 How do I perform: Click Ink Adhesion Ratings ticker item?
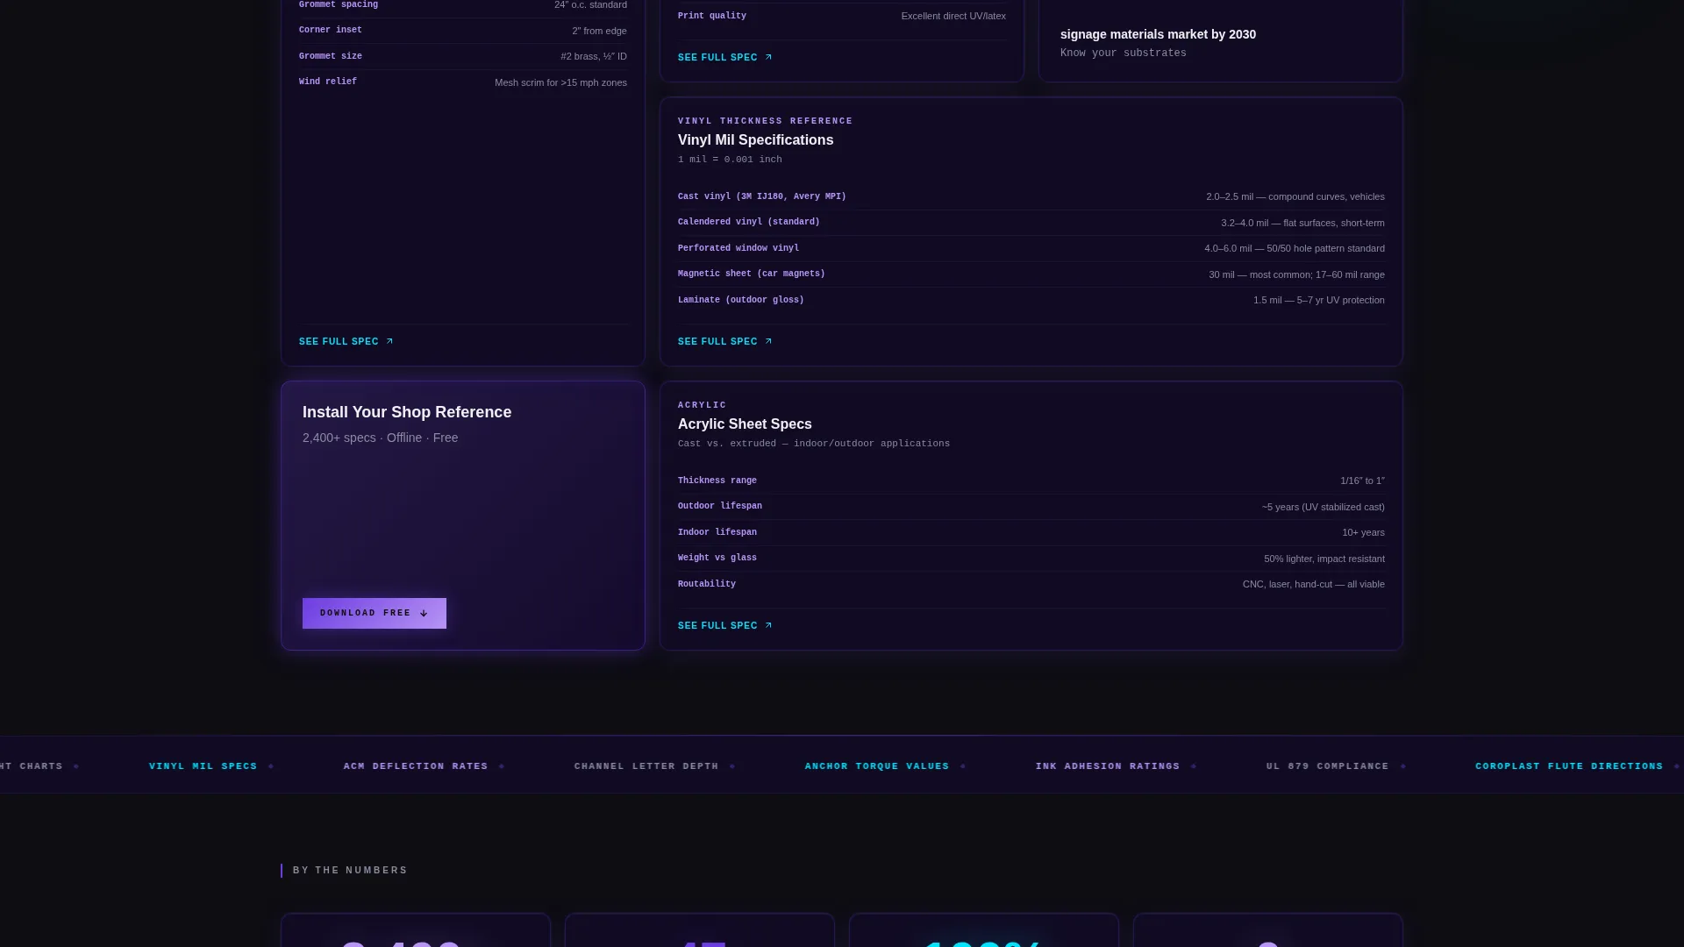pyautogui.click(x=1108, y=766)
